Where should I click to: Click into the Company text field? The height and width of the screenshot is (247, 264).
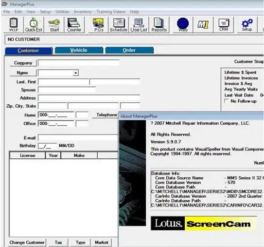79,63
